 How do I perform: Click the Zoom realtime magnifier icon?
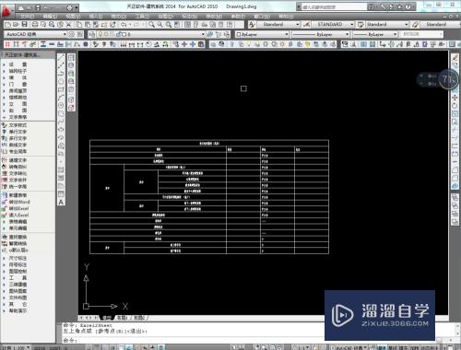click(151, 24)
